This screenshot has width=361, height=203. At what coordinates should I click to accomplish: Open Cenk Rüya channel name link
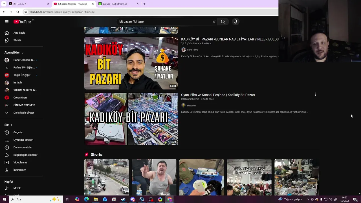click(x=192, y=50)
